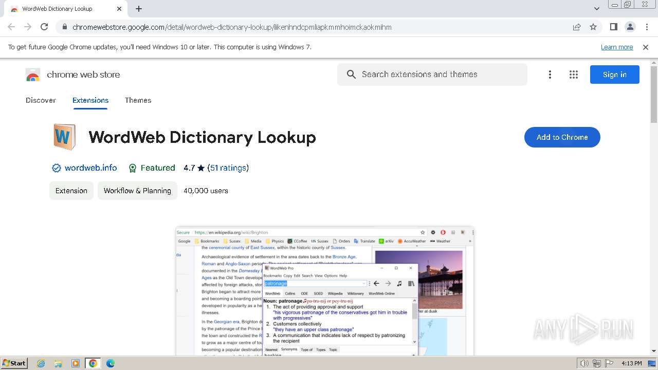The width and height of the screenshot is (658, 370).
Task: Click the network tray icon
Action: (x=596, y=363)
